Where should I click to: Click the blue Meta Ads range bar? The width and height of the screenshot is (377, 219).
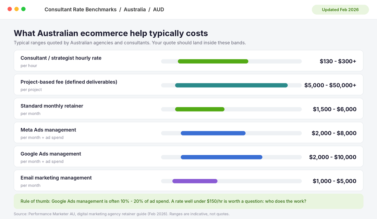[x=213, y=133]
